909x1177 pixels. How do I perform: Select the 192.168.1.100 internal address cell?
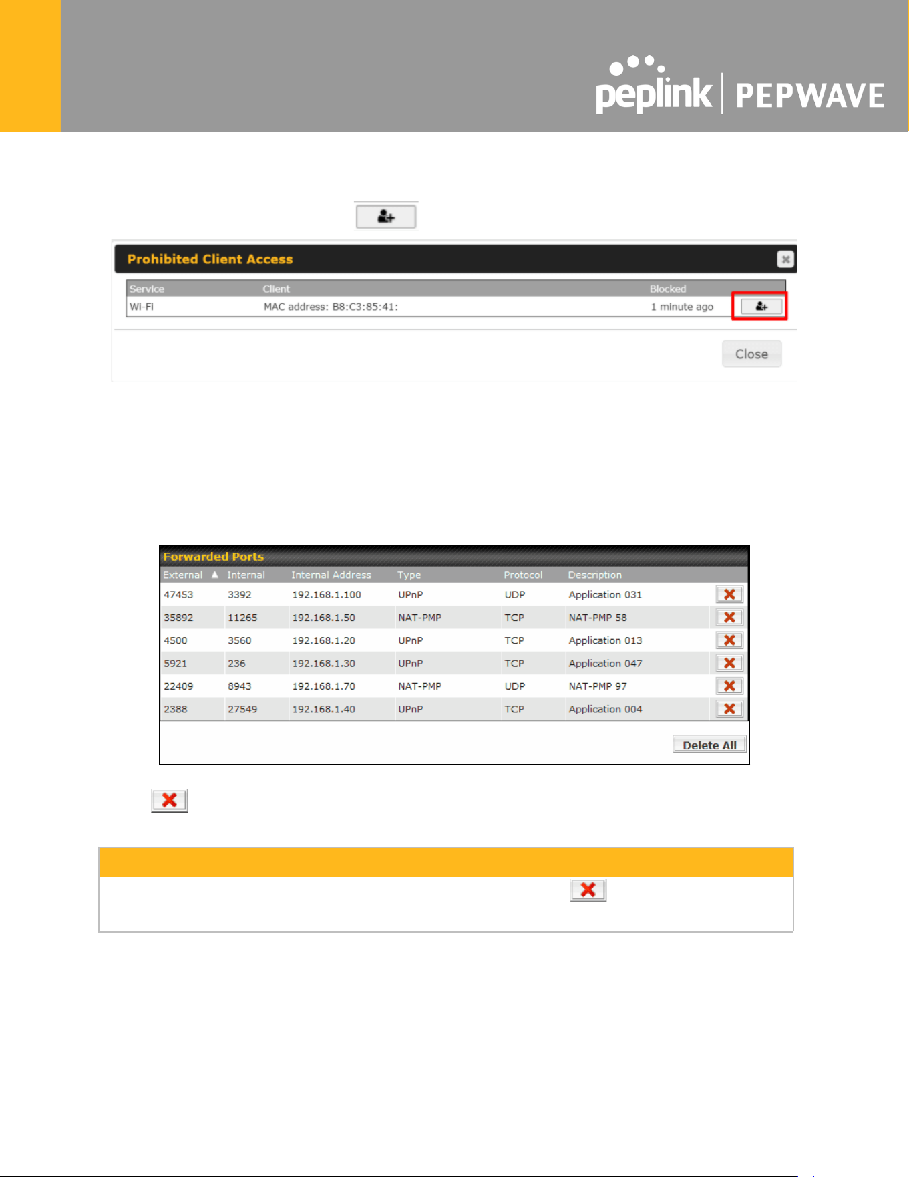(327, 594)
